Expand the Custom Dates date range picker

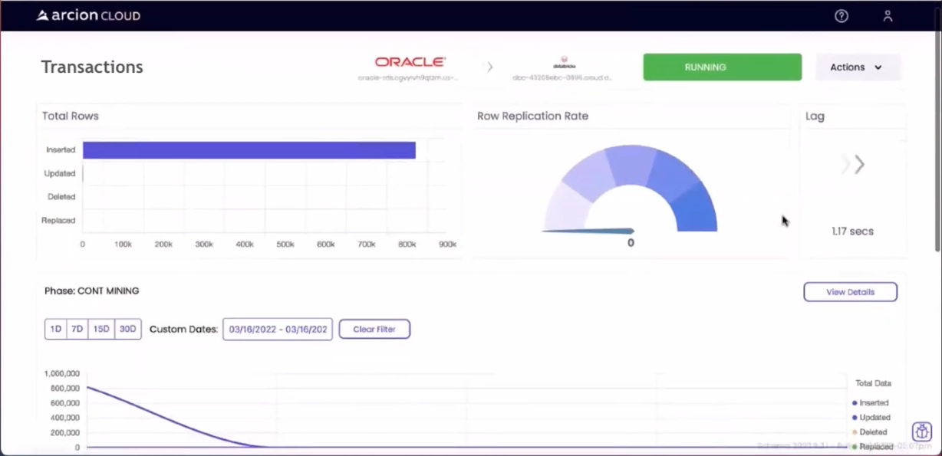click(x=277, y=329)
